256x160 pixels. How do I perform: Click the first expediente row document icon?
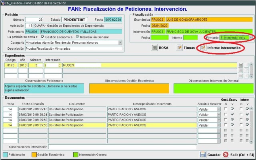click(247, 65)
